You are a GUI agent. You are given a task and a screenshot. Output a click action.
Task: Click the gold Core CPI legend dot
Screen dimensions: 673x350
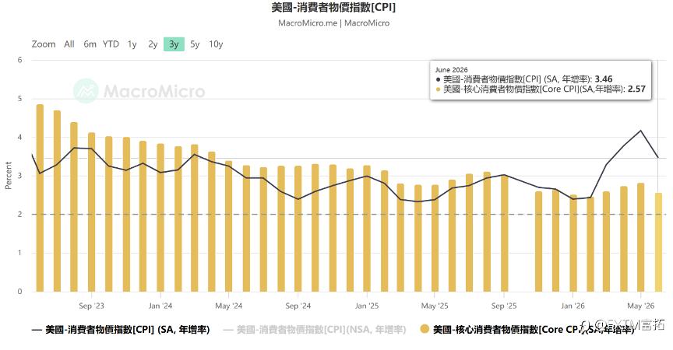coord(425,329)
